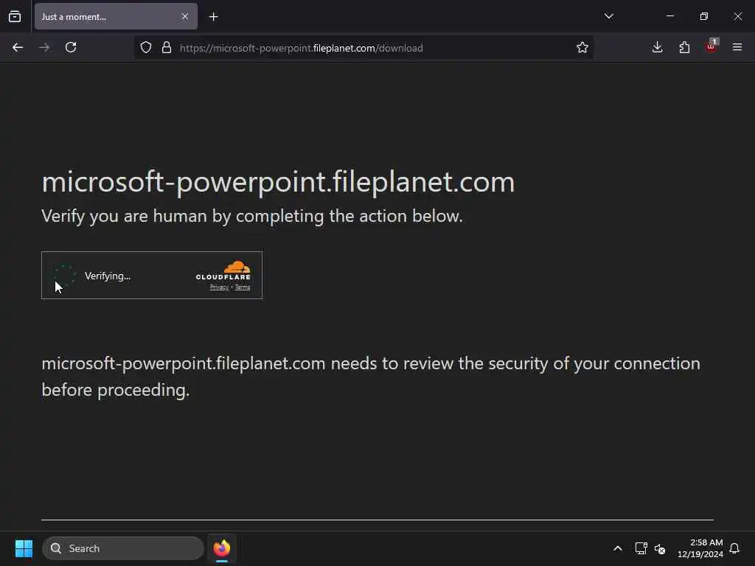The image size is (755, 566).
Task: Click the 'needs to review the security' paragraph
Action: pyautogui.click(x=371, y=377)
